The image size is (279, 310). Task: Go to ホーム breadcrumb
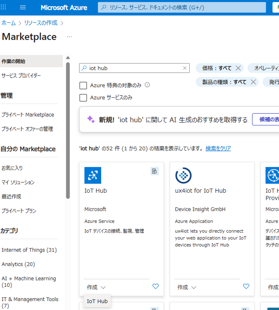[8, 23]
